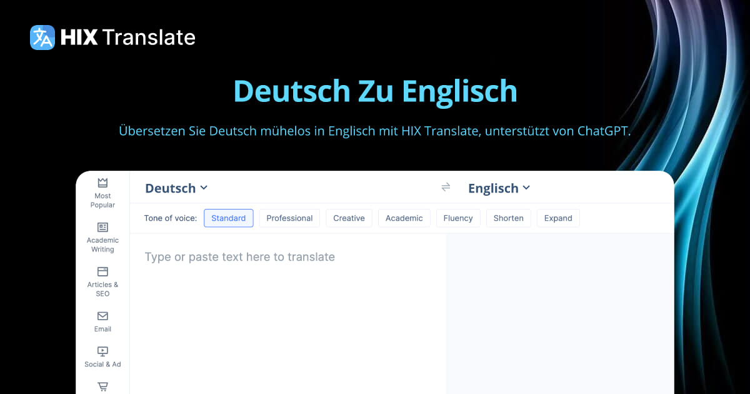750x394 pixels.
Task: Click the Expand tone button
Action: [x=558, y=218]
